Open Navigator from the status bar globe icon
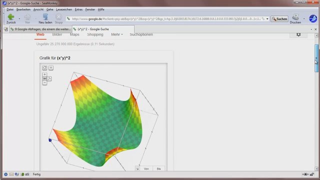This screenshot has width=320, height=180. 6,174
